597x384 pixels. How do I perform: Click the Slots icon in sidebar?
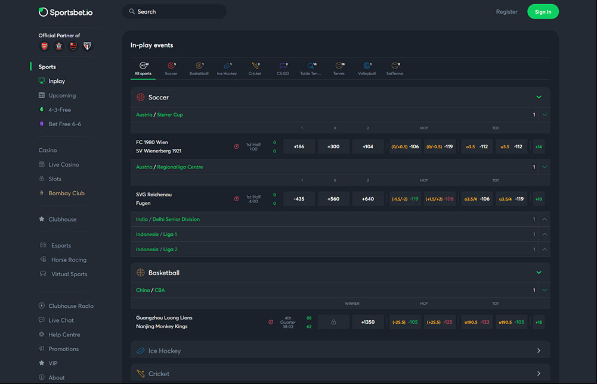42,179
